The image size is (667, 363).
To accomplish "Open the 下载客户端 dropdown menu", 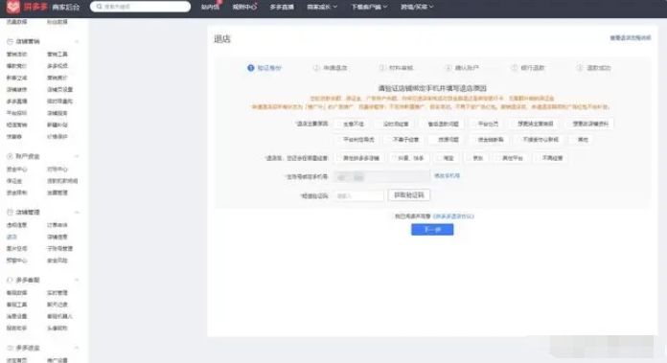I will (x=369, y=7).
